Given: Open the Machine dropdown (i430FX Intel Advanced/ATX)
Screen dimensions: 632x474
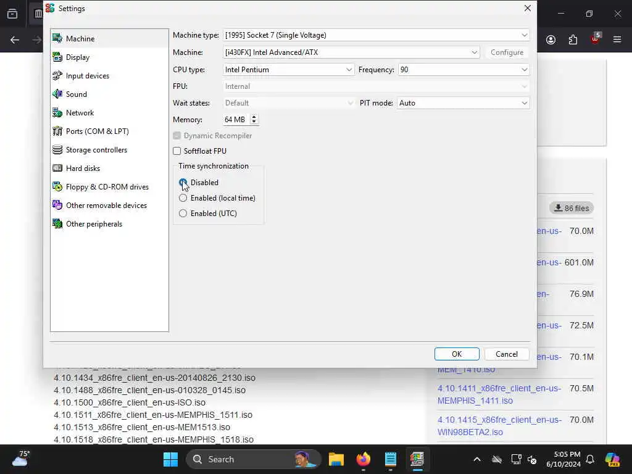Looking at the screenshot, I should point(351,52).
